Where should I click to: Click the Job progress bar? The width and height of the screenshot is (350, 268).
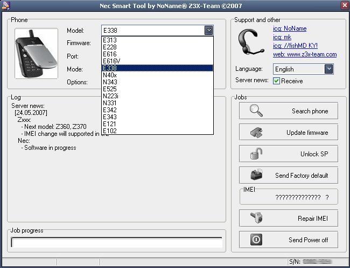(x=116, y=242)
